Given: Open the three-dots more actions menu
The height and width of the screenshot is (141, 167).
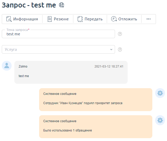Looking at the screenshot, I should pos(148,19).
